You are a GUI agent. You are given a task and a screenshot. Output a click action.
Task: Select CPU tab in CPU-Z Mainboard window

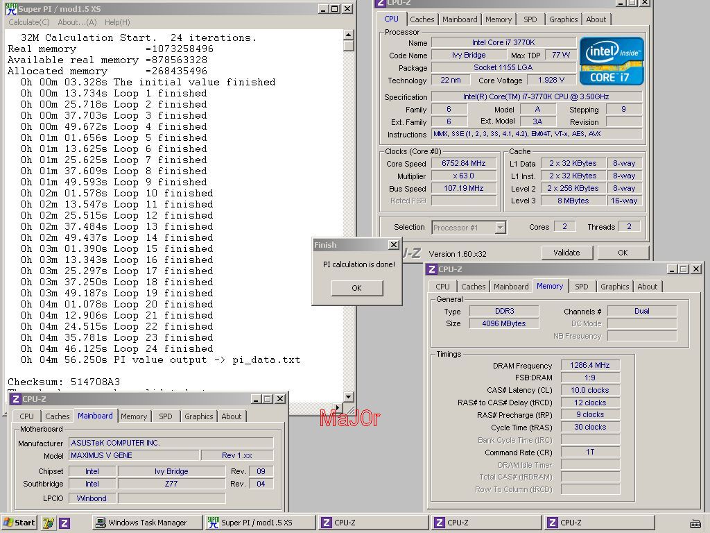tap(27, 416)
